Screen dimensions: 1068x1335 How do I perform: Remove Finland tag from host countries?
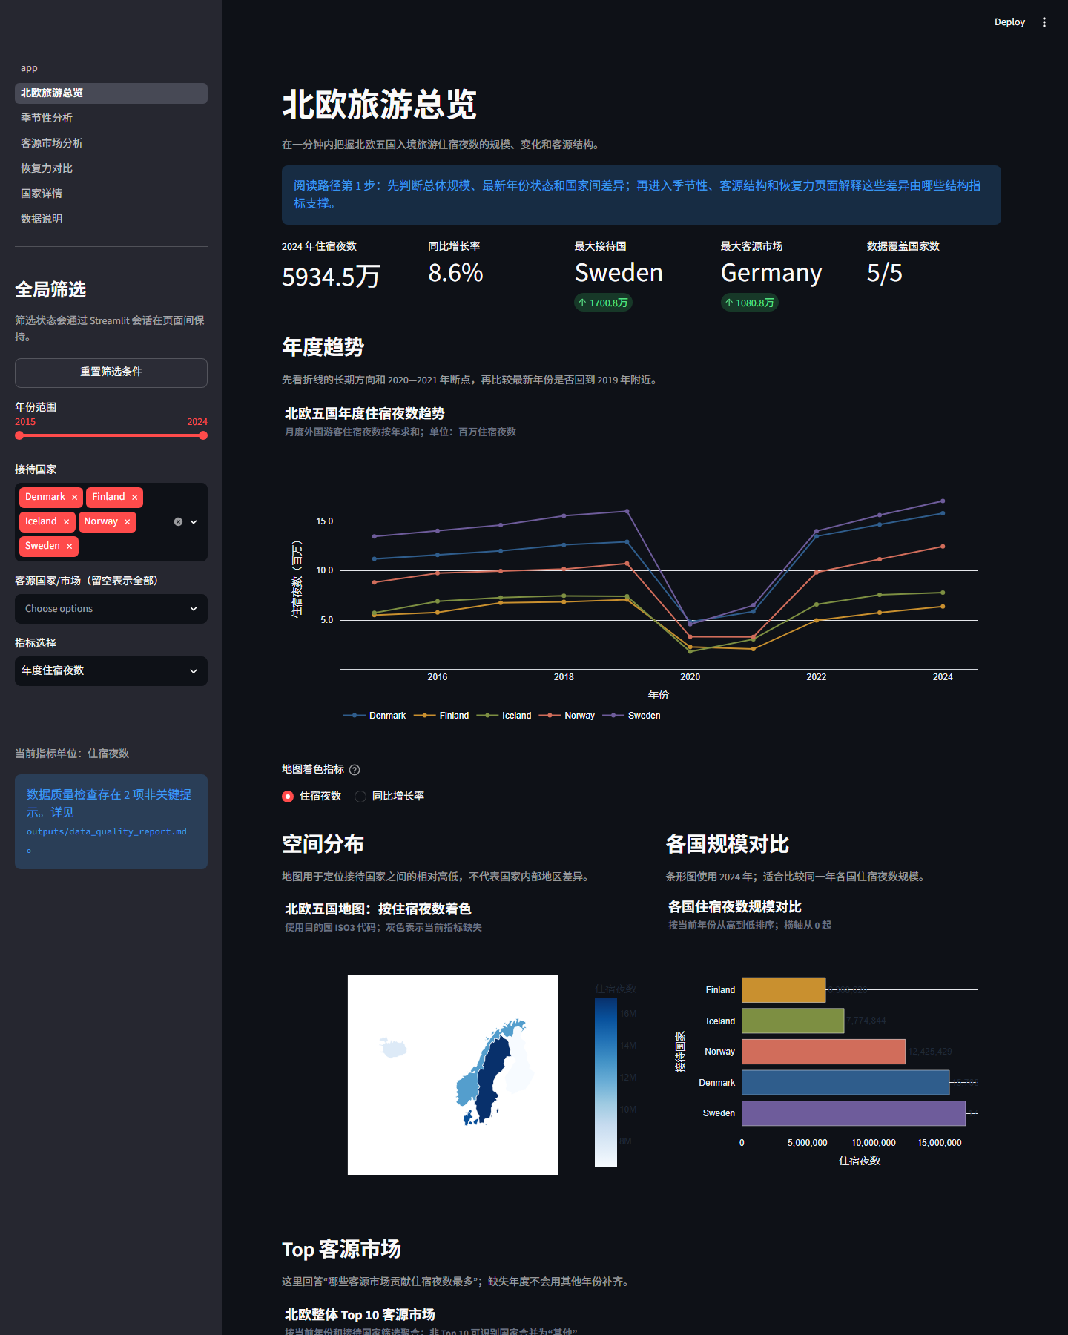[134, 498]
